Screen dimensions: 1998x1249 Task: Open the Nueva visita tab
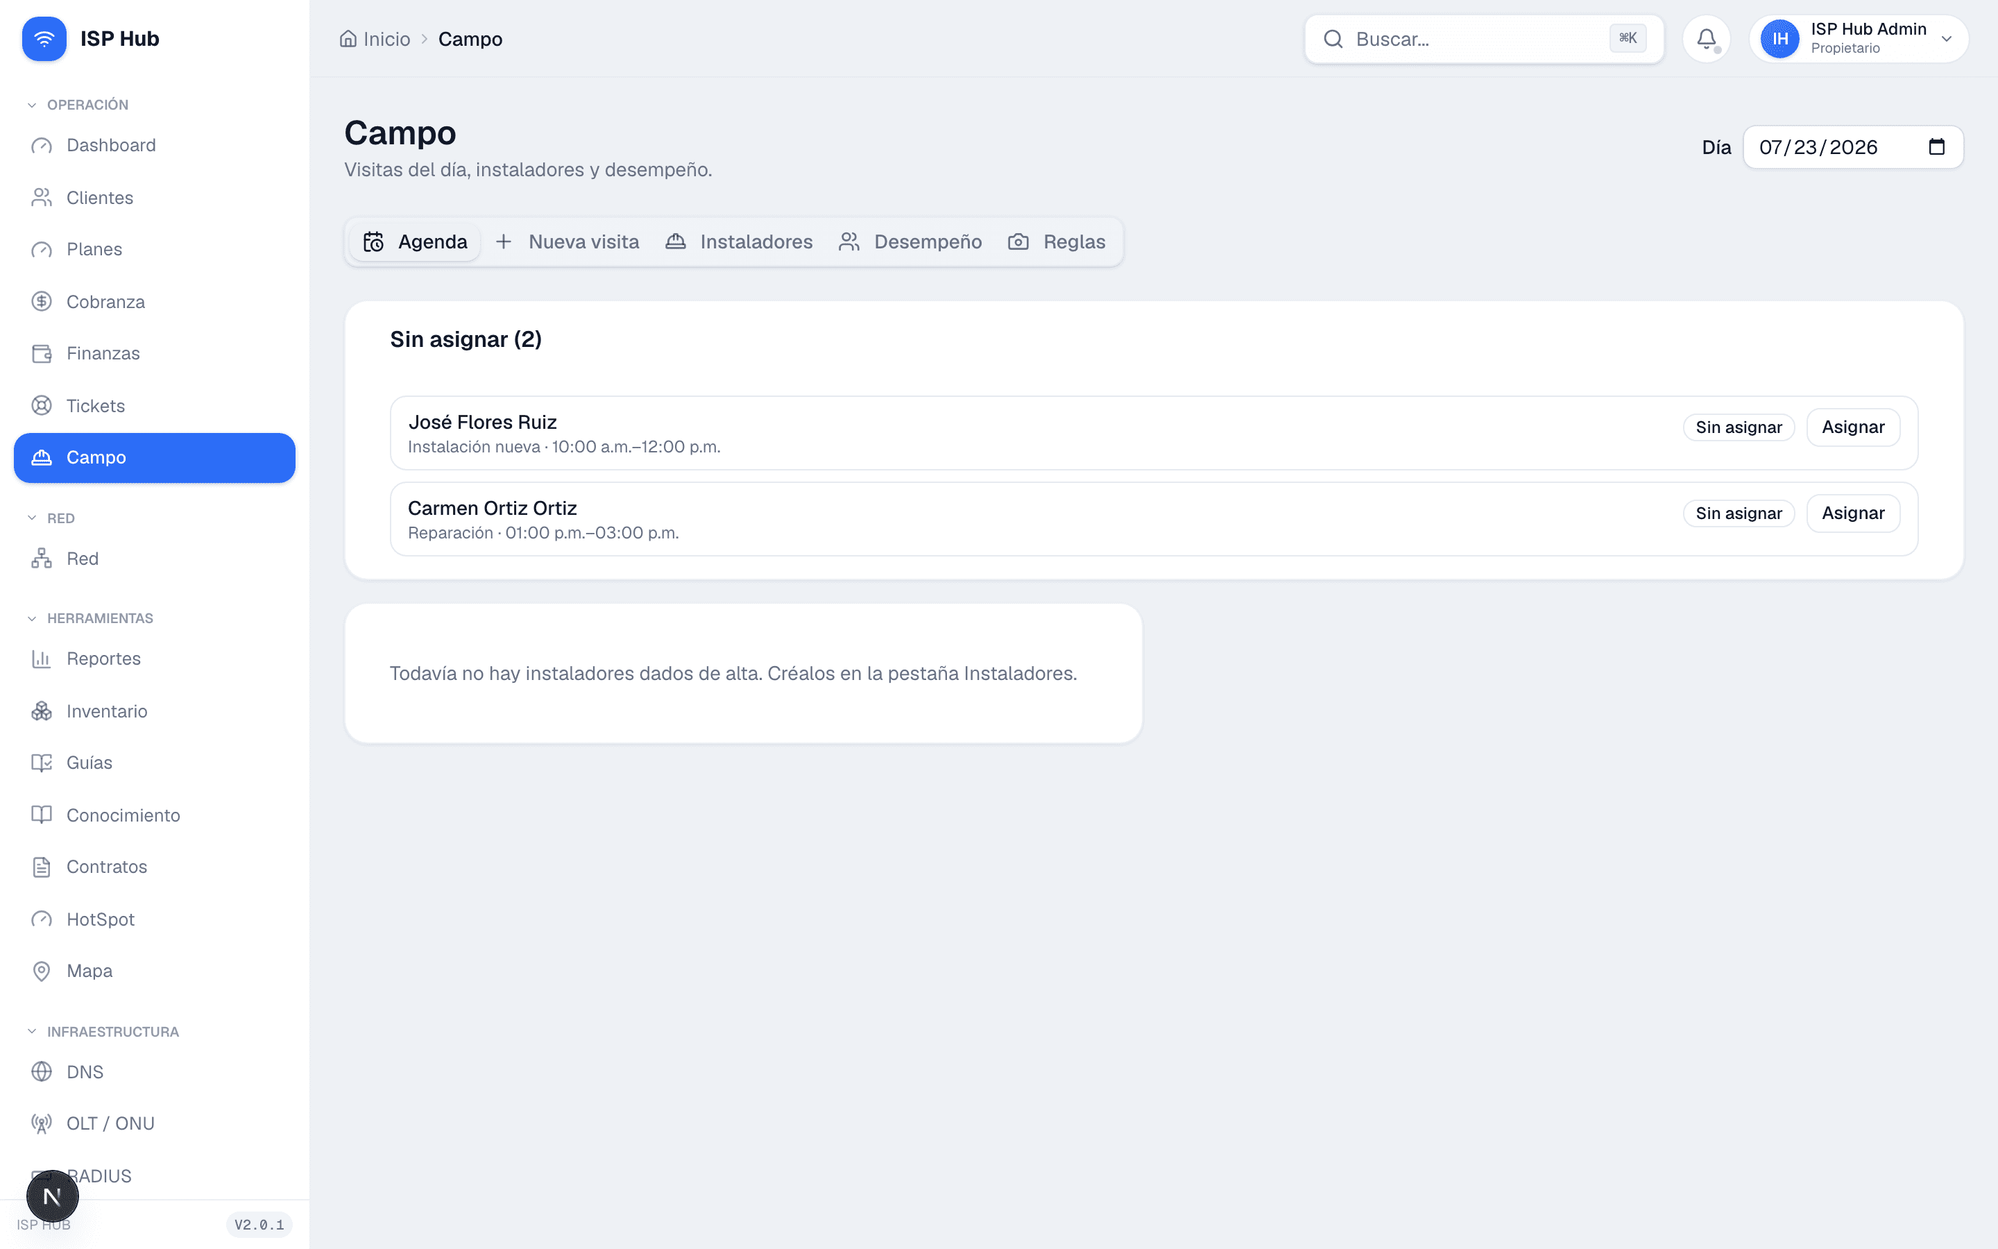(567, 242)
